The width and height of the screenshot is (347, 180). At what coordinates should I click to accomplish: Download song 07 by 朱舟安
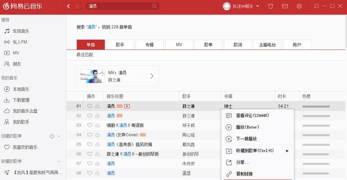[97, 163]
